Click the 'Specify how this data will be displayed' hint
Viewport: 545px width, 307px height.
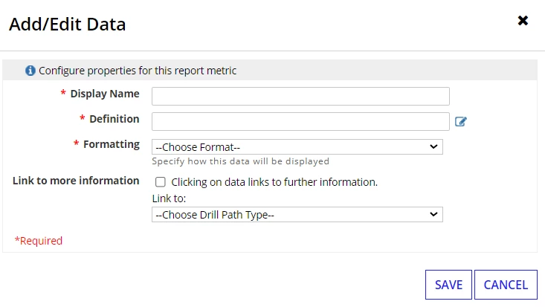tap(240, 161)
